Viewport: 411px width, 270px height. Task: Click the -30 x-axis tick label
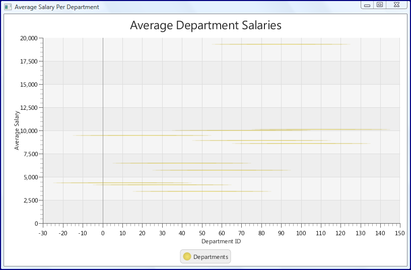(43, 233)
